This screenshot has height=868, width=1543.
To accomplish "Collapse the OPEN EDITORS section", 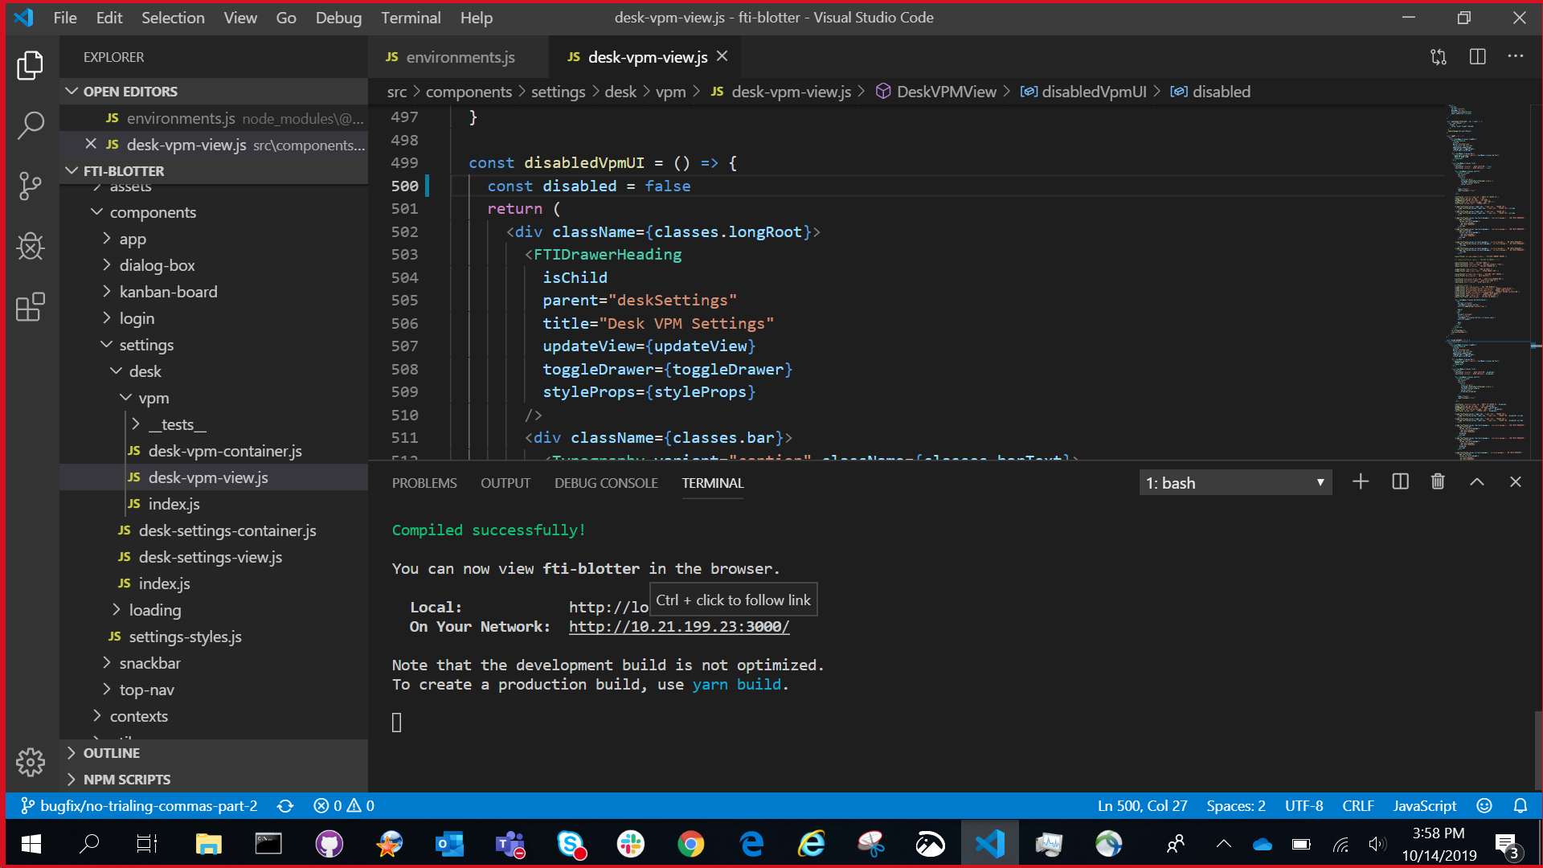I will pyautogui.click(x=130, y=92).
